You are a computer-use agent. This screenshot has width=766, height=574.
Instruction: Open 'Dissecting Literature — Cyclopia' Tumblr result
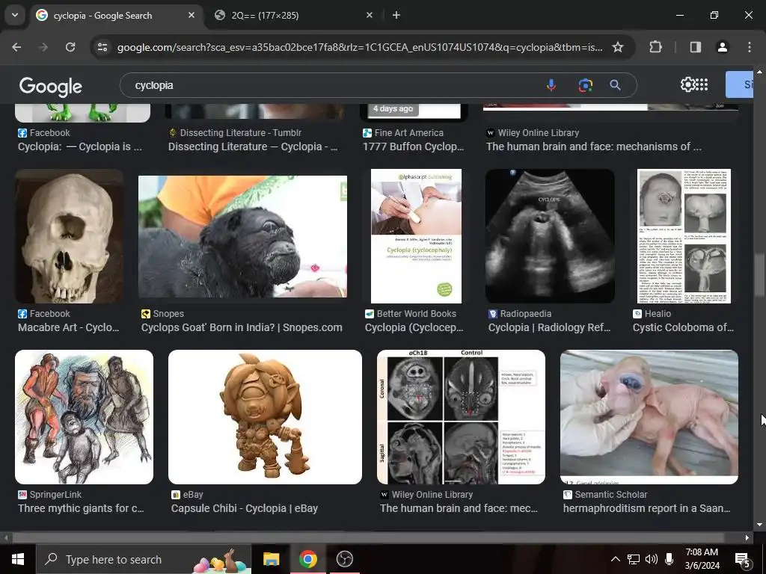click(x=253, y=146)
